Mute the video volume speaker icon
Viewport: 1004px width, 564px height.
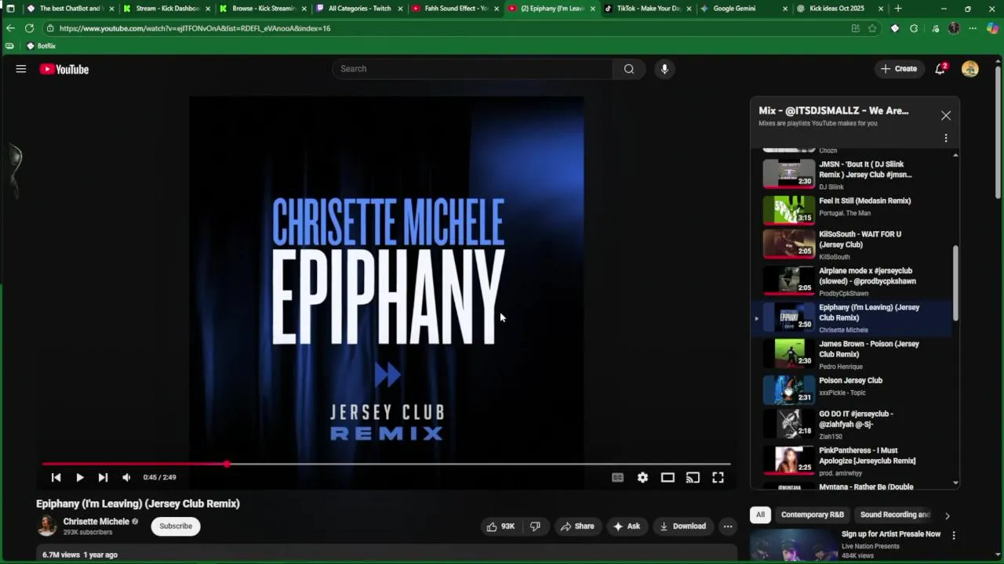click(x=126, y=477)
